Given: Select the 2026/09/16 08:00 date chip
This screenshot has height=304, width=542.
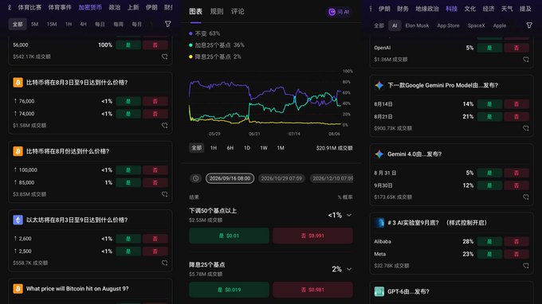Looking at the screenshot, I should tap(230, 178).
